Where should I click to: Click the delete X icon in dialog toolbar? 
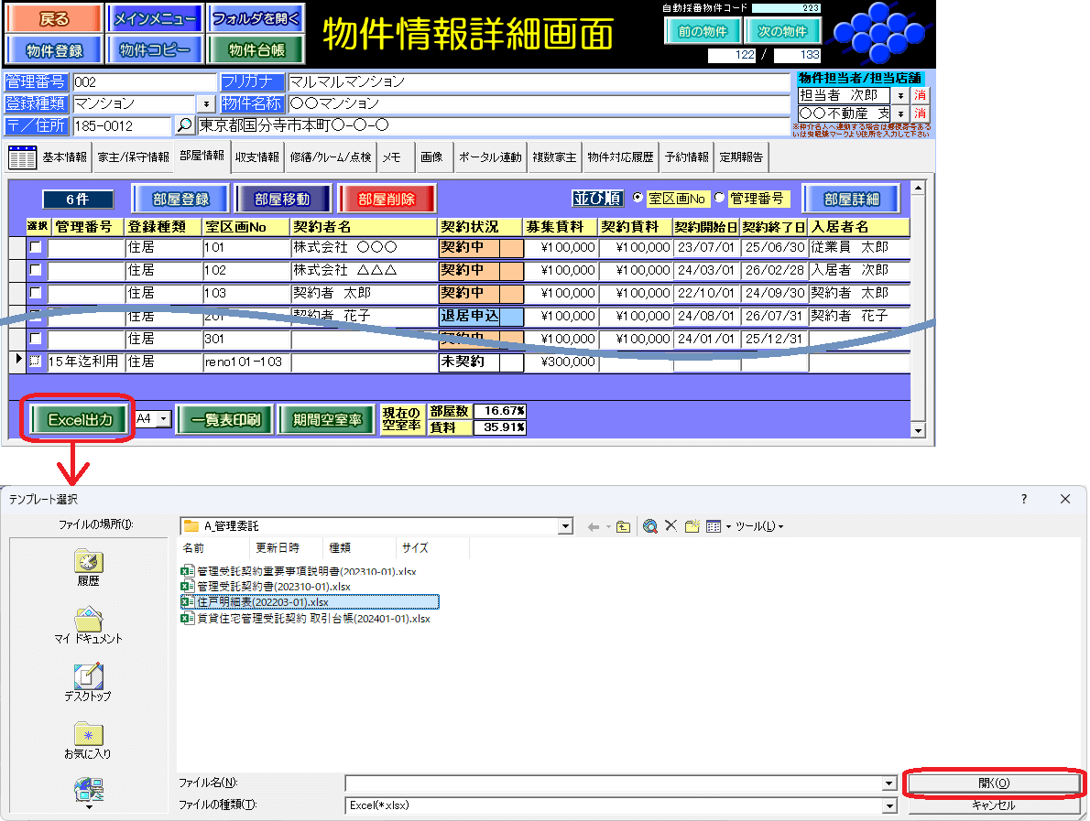(670, 526)
